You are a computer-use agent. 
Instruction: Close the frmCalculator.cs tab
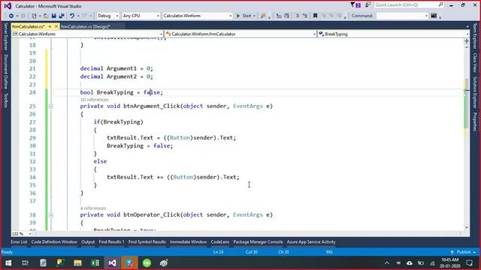[56, 27]
